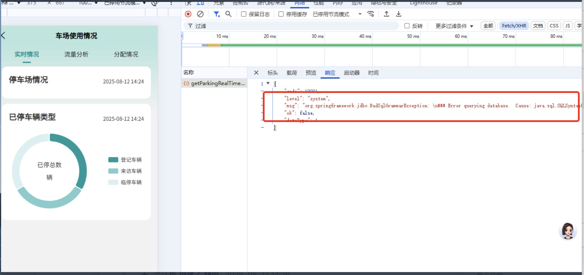Viewport: 584px width, 275px height.
Task: Click into the 过滤 filter input field
Action: pos(295,26)
